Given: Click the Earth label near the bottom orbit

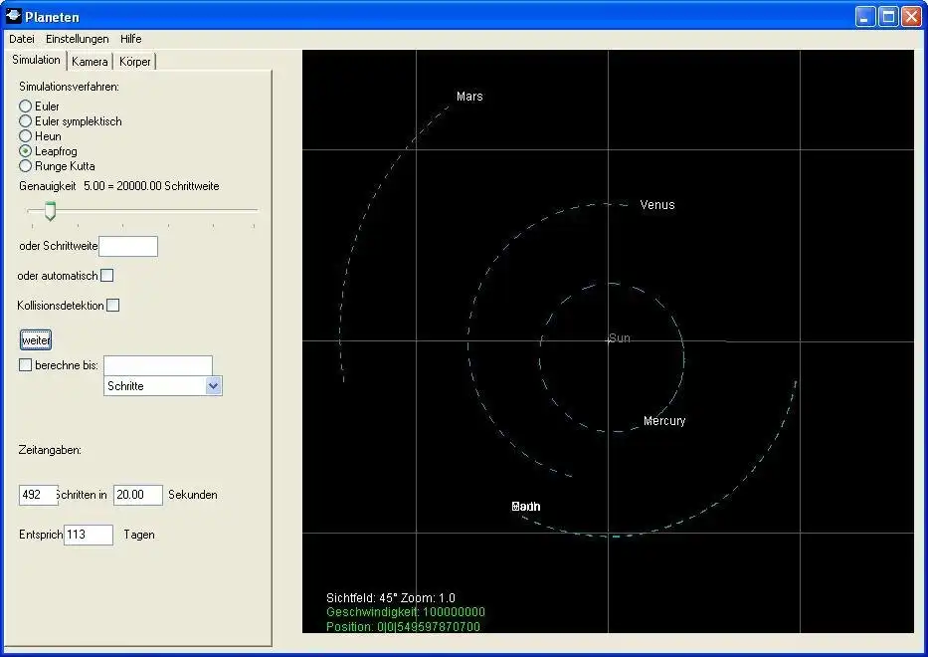Looking at the screenshot, I should [525, 506].
